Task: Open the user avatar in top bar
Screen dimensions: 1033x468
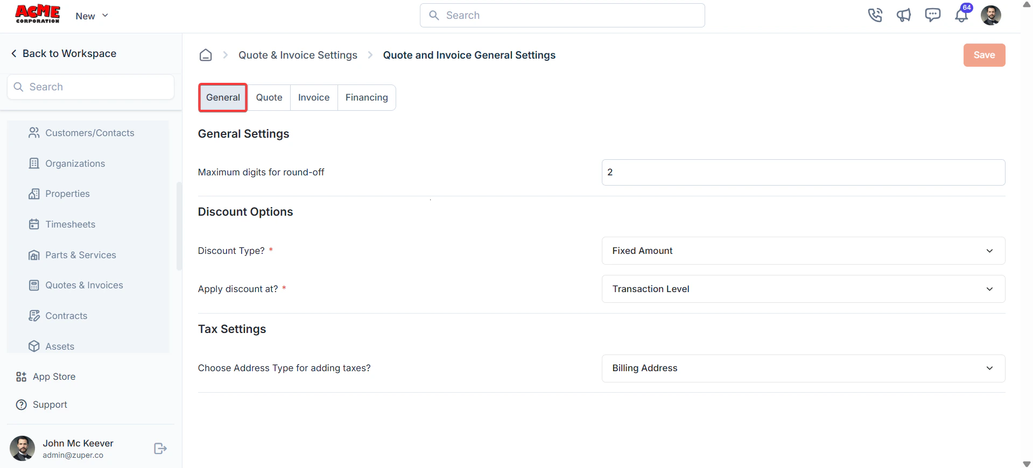Action: tap(991, 15)
